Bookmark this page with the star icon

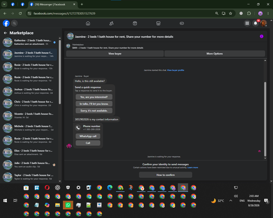click(x=230, y=14)
